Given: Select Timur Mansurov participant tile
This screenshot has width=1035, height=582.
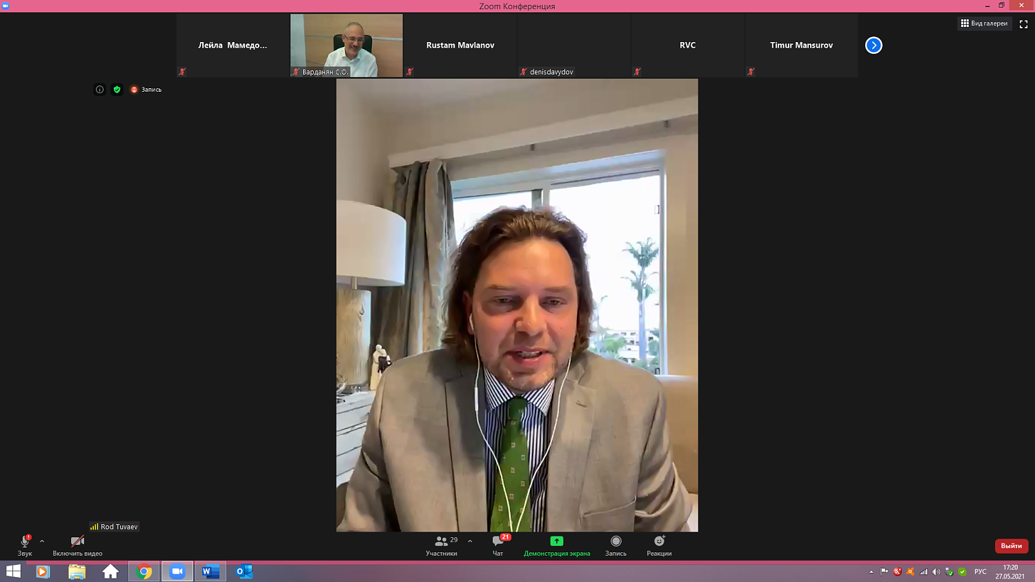Looking at the screenshot, I should (x=801, y=46).
